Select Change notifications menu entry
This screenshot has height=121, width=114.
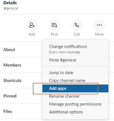tap(75, 49)
